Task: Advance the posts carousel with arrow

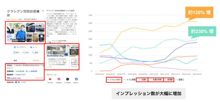Action: pyautogui.click(x=77, y=57)
